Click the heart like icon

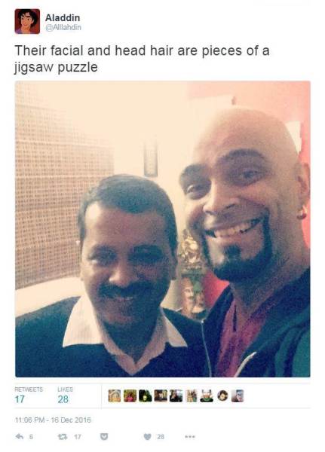pos(147,437)
